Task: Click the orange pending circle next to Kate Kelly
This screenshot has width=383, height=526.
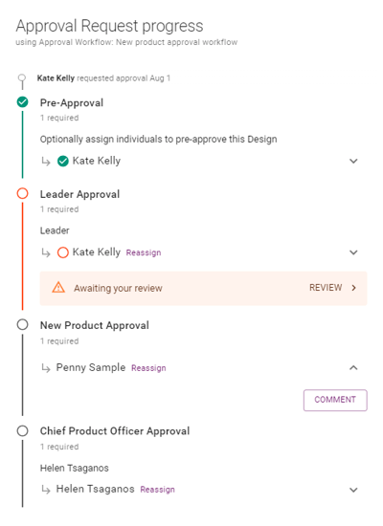Action: click(x=63, y=252)
